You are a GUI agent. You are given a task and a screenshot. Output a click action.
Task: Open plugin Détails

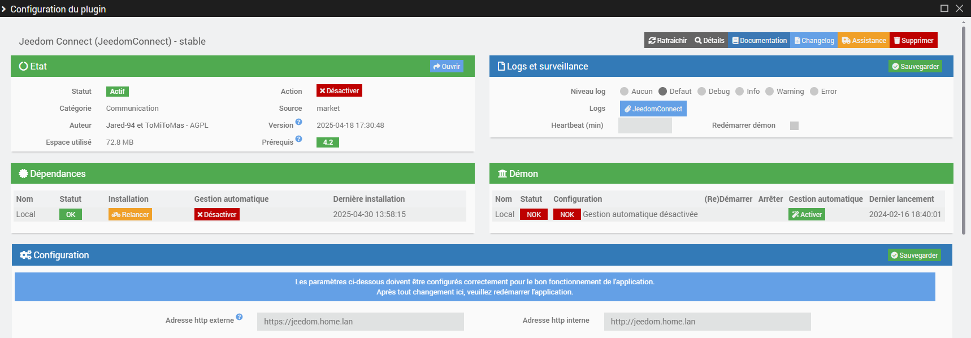709,40
